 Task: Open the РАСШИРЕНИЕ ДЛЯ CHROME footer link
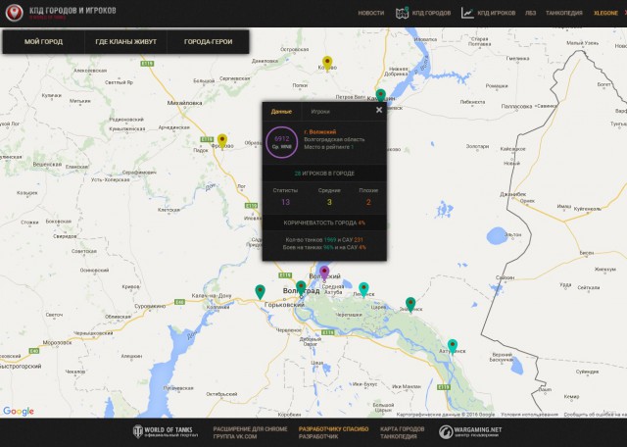click(251, 429)
